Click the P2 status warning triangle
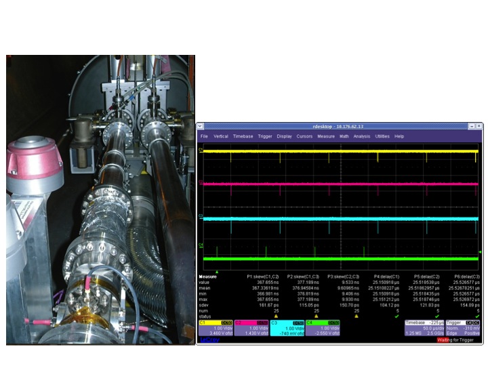The width and height of the screenshot is (488, 366). point(317,317)
